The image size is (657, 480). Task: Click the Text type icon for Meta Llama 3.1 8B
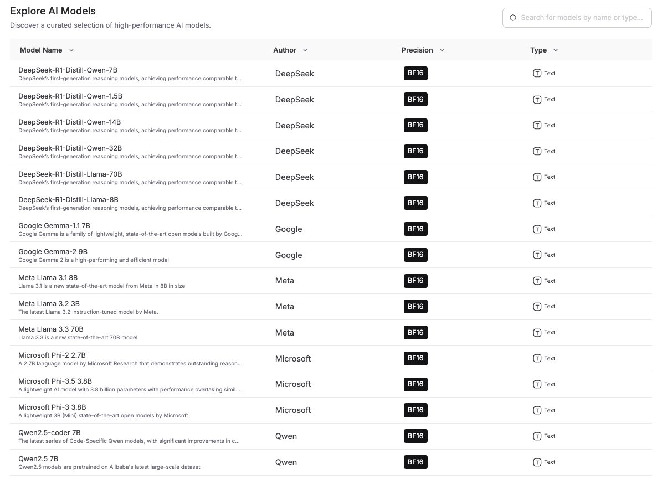point(537,281)
